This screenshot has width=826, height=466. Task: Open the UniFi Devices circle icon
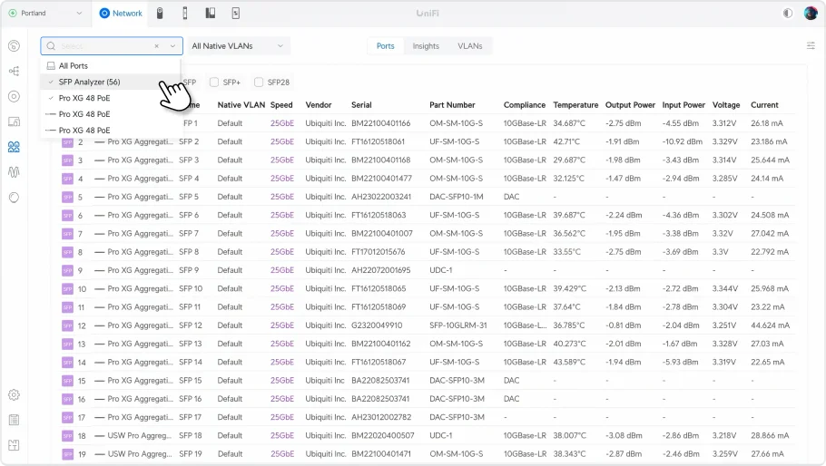click(x=15, y=96)
